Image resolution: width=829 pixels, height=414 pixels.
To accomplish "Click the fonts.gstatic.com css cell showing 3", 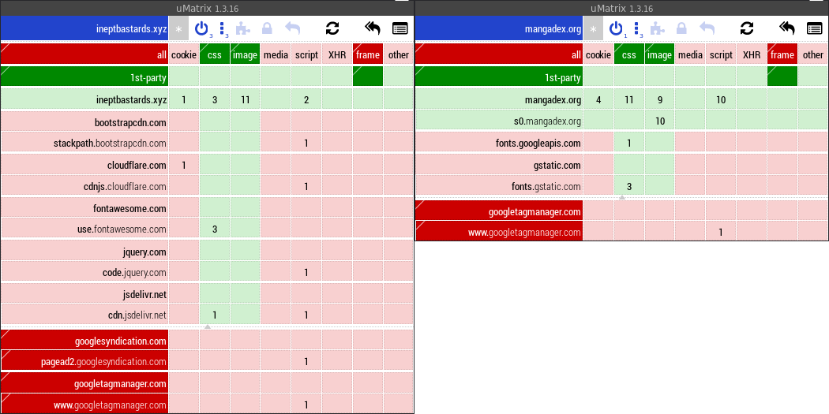I will (x=629, y=186).
